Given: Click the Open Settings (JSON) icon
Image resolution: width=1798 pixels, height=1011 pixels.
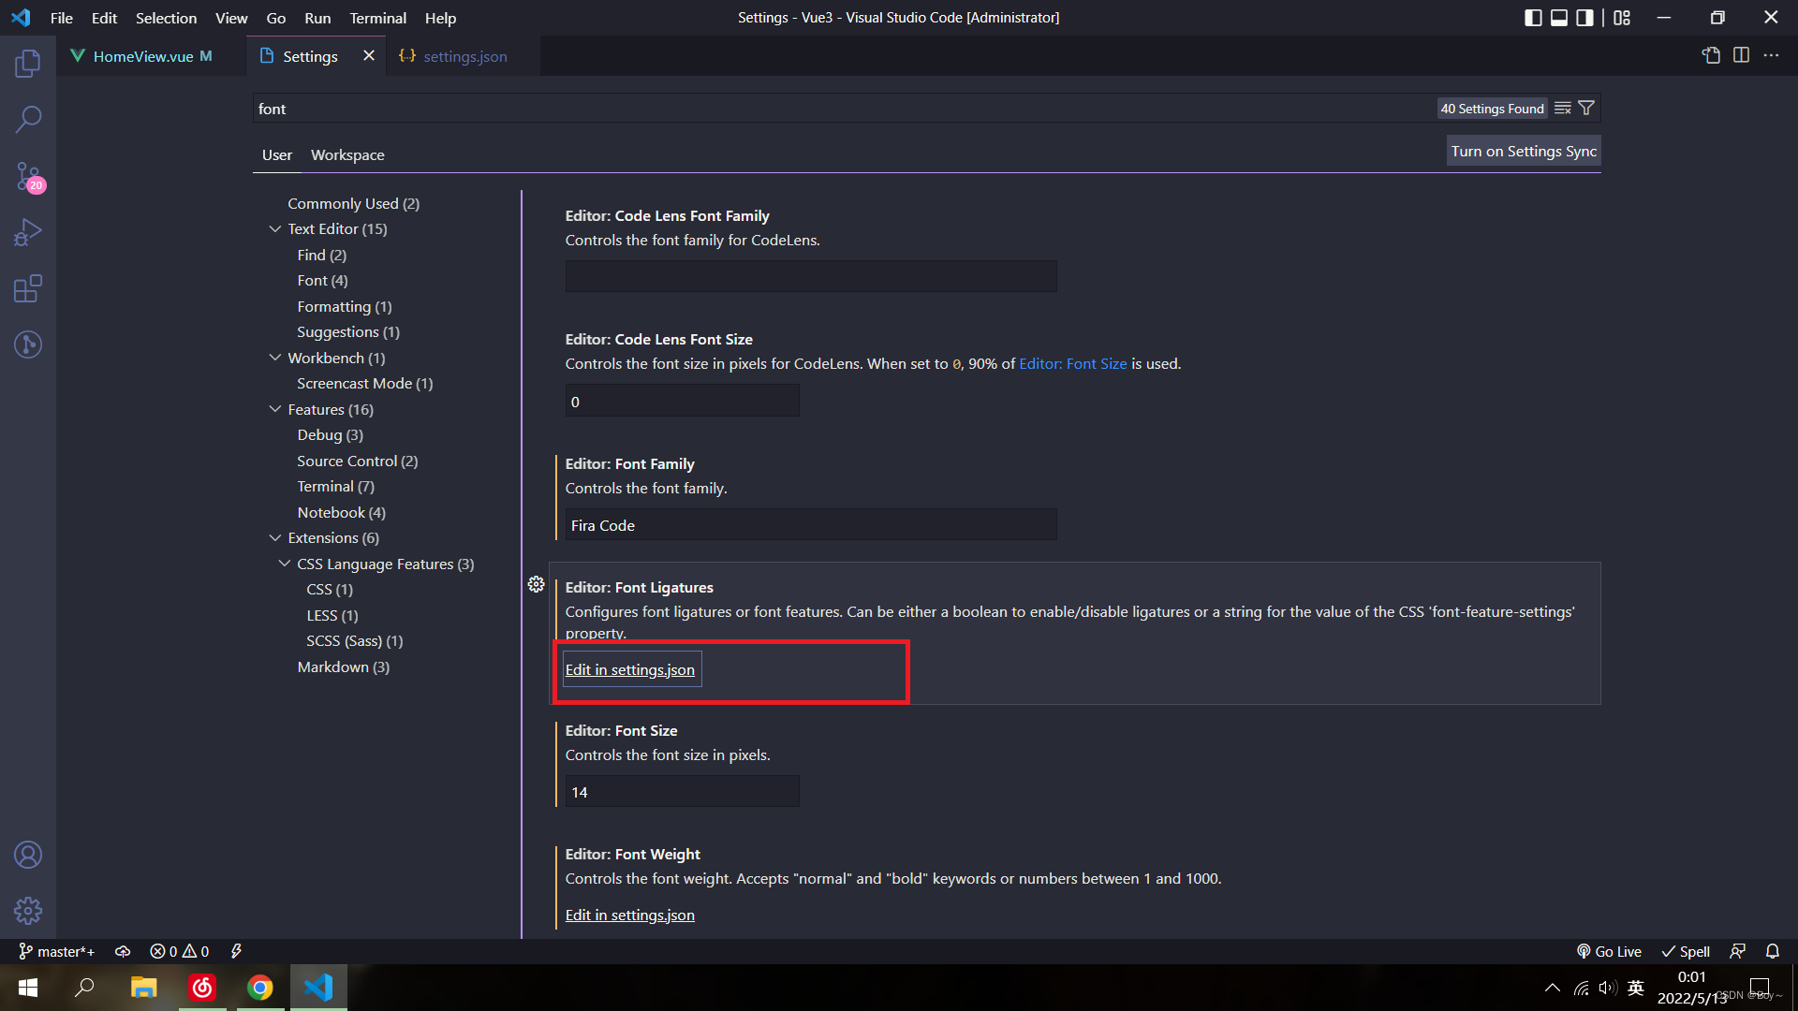Looking at the screenshot, I should 1711,55.
